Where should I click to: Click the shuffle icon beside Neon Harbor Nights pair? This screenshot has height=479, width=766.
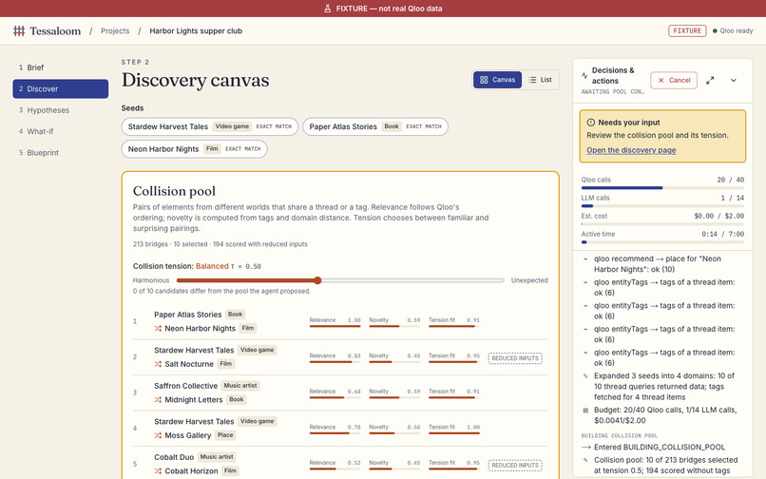pos(158,329)
